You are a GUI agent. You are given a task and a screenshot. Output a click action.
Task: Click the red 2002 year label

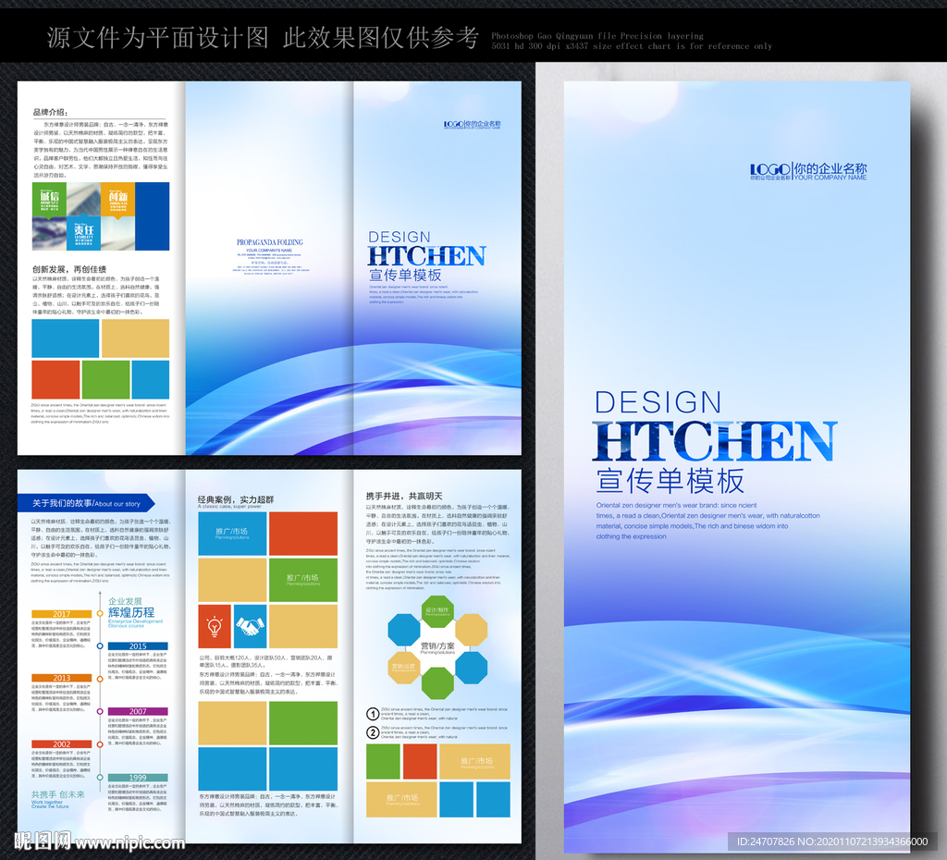point(61,744)
